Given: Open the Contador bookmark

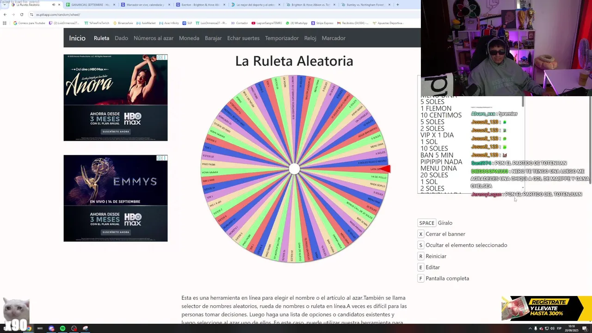Looking at the screenshot, I should point(239,23).
